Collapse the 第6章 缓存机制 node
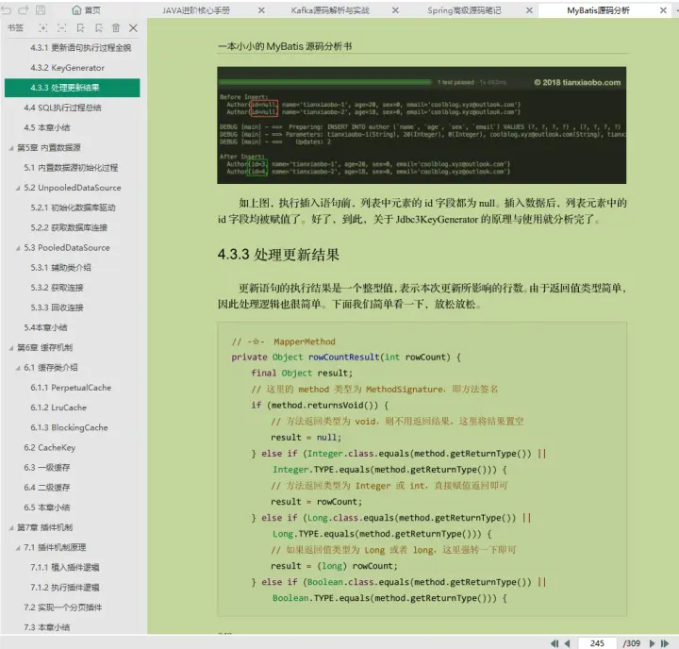The width and height of the screenshot is (679, 649). click(11, 348)
